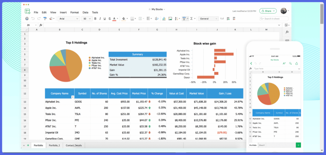Click the fx icon in formula bar

[41, 25]
